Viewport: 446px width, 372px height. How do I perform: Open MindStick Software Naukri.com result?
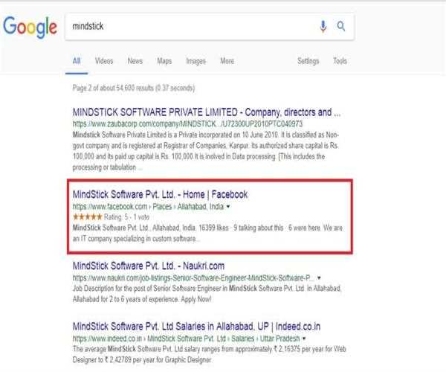[x=149, y=266]
